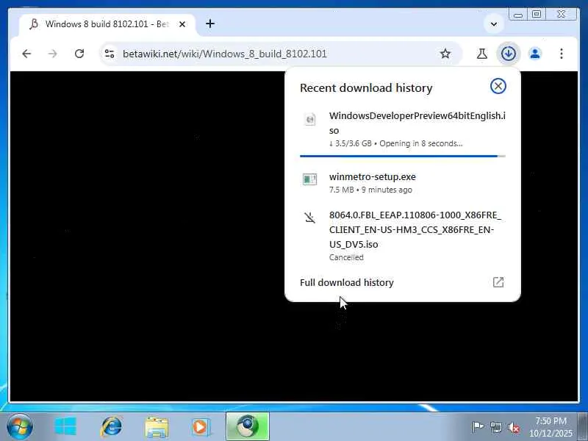Open Action Center flag icon
The width and height of the screenshot is (588, 441).
pos(477,427)
